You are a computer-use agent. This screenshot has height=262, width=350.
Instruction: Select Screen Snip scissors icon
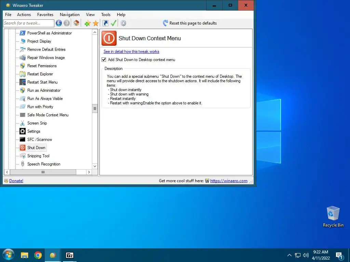[23, 123]
